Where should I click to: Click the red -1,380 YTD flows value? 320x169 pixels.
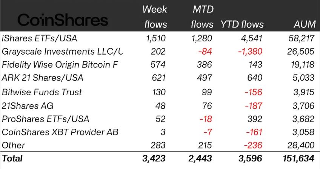[x=249, y=51]
